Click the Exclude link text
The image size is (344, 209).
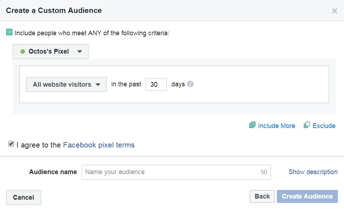coord(324,126)
